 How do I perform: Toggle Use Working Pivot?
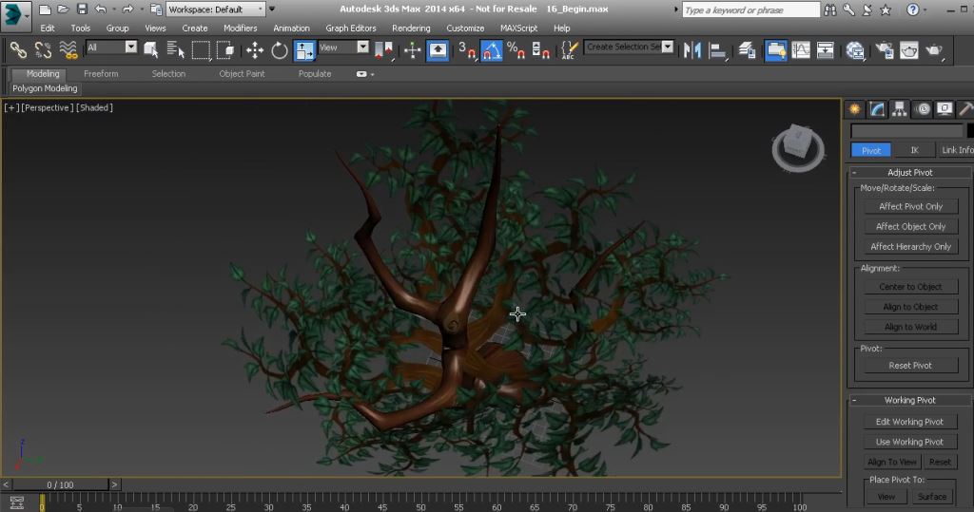(x=909, y=442)
